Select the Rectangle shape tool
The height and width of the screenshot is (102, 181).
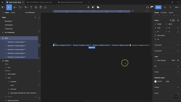[x=20, y=7]
